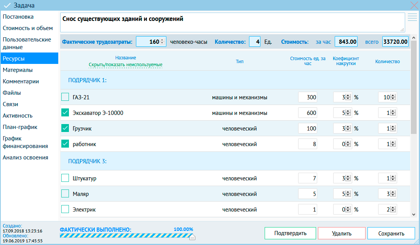The width and height of the screenshot is (420, 245).
Task: Adjust Грузчик quantity spinner
Action: click(393, 129)
